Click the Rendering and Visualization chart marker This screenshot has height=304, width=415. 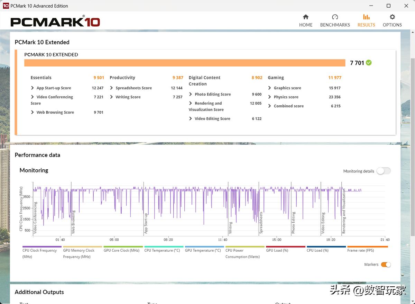pyautogui.click(x=344, y=211)
